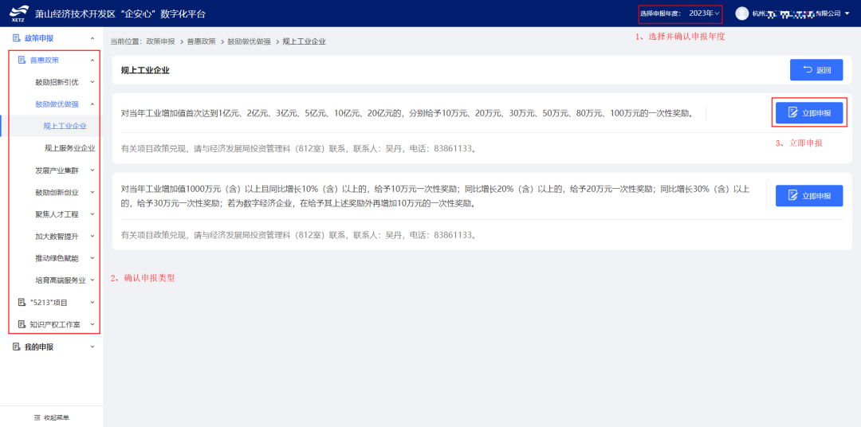
Task: Open the company account dropdown arrow
Action: pyautogui.click(x=847, y=14)
